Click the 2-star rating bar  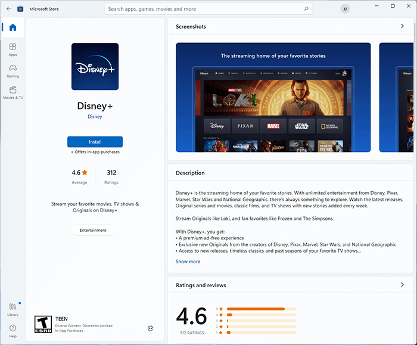(x=261, y=327)
